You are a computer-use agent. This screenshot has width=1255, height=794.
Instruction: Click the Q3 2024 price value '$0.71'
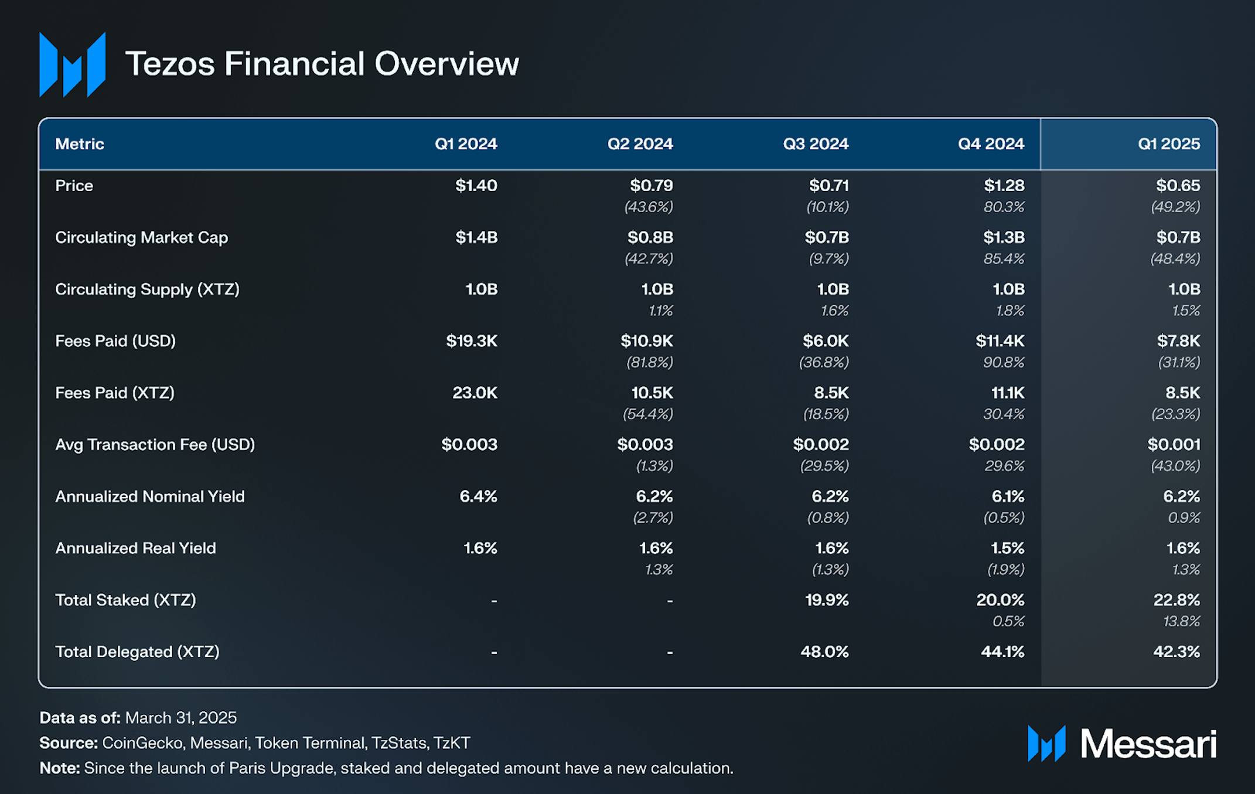coord(828,186)
